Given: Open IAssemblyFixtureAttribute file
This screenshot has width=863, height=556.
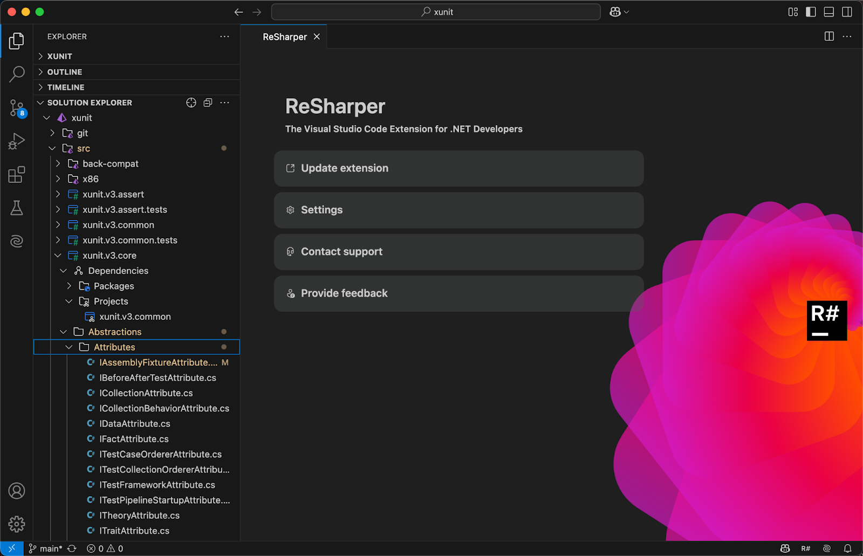Looking at the screenshot, I should click(x=136, y=362).
